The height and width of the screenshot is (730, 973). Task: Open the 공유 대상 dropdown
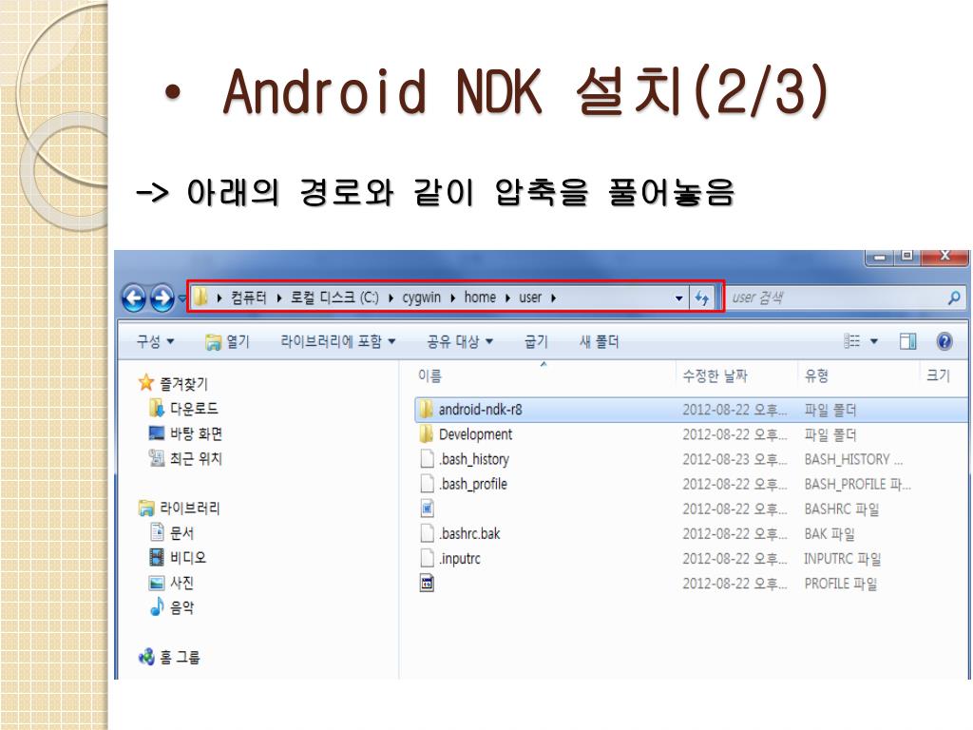click(x=460, y=341)
